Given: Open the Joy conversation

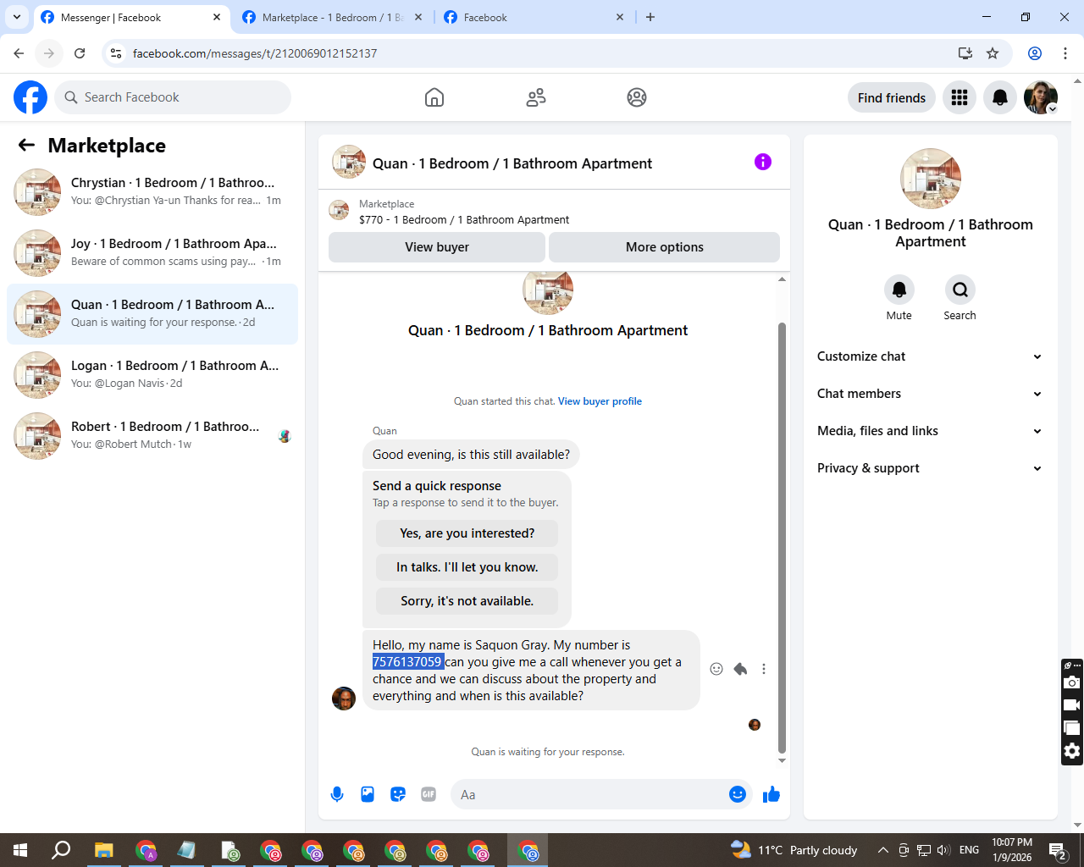Looking at the screenshot, I should (152, 253).
